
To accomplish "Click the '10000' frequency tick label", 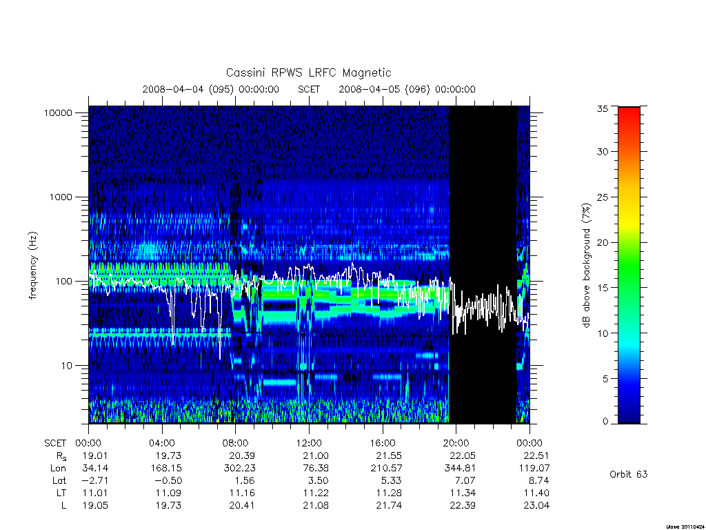I will coord(58,112).
